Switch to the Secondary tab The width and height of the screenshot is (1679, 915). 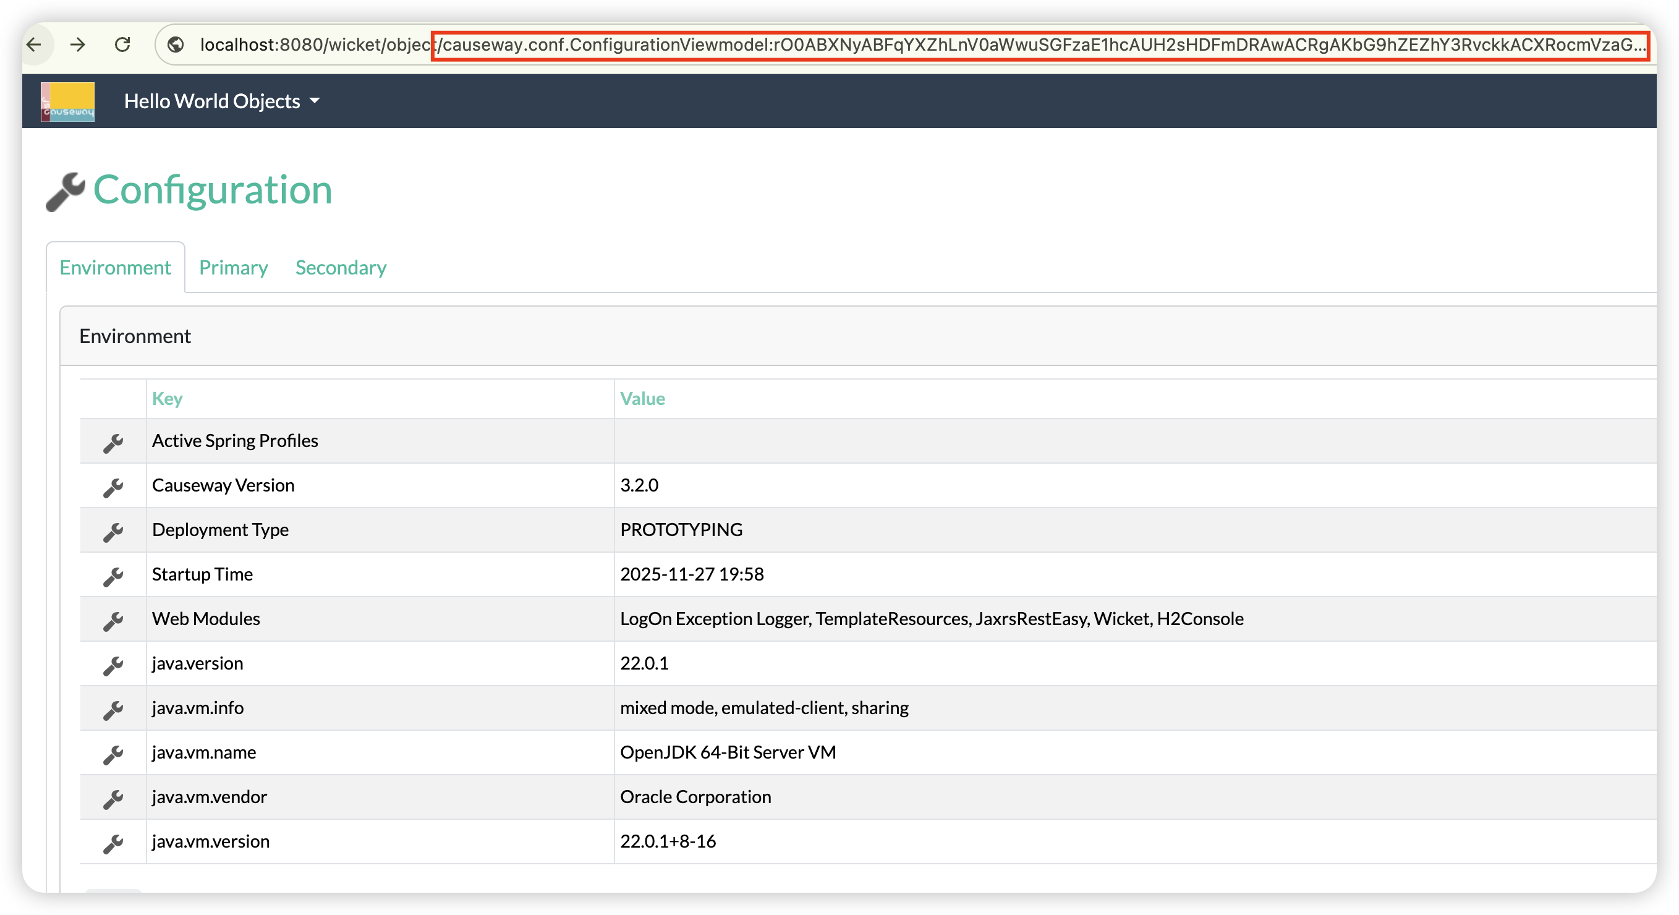point(341,268)
